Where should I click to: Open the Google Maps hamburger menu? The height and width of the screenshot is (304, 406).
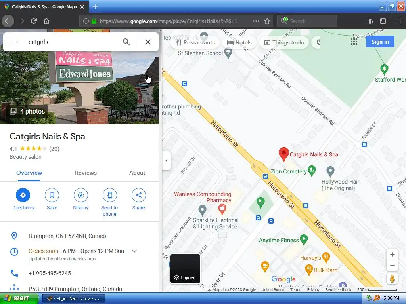pyautogui.click(x=14, y=42)
